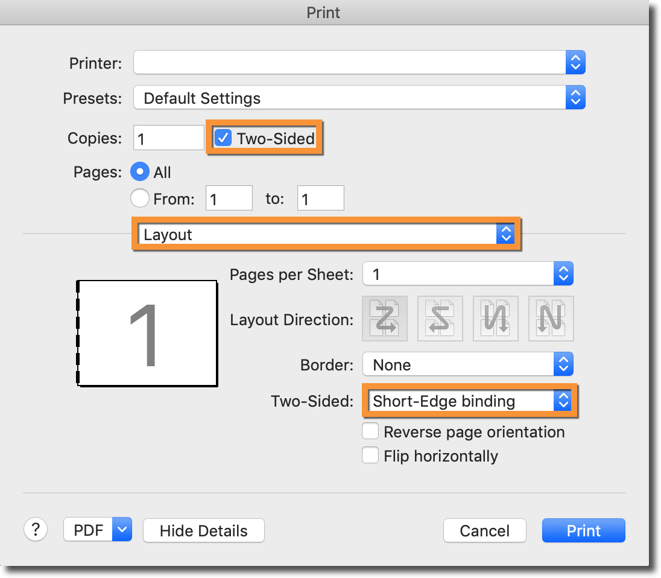
Task: Expand the Pages per Sheet dropdown
Action: click(x=467, y=275)
